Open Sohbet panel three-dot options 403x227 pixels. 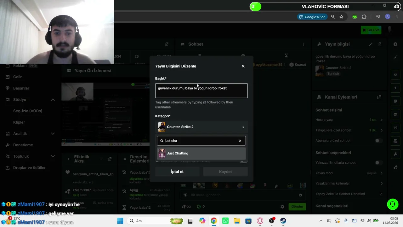click(303, 44)
